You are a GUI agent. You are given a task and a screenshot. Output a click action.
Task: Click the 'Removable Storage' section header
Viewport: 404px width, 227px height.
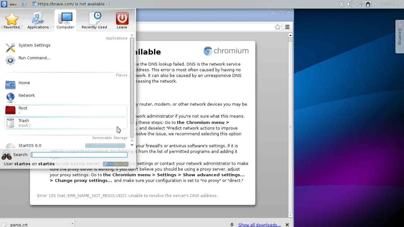point(110,138)
